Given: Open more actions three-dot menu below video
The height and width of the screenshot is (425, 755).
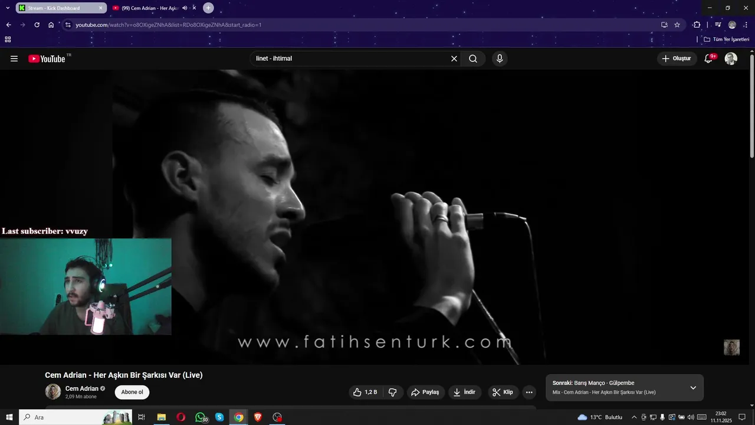Looking at the screenshot, I should click(x=529, y=392).
